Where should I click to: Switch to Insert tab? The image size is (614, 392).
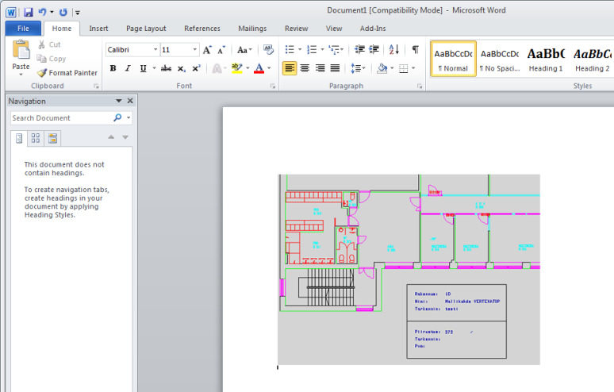coord(98,29)
